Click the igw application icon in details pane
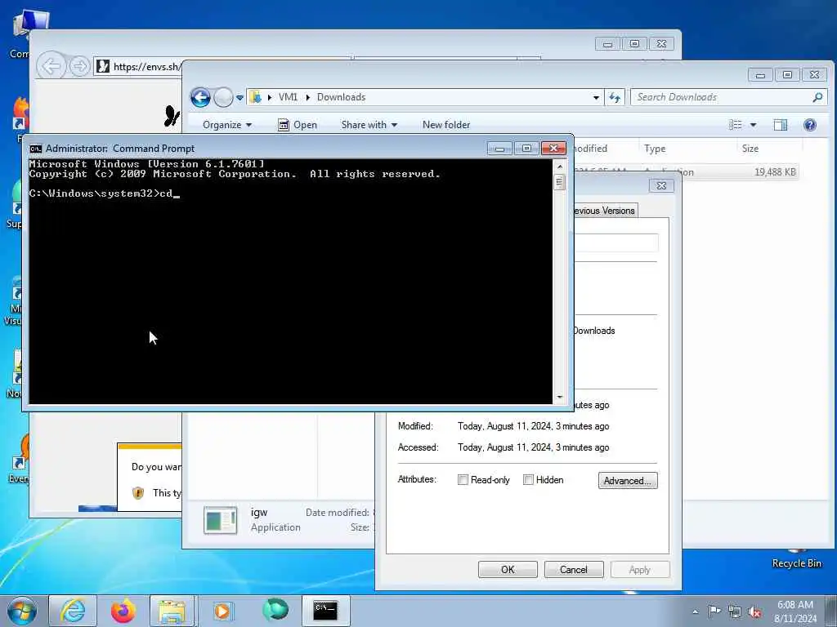This screenshot has height=627, width=837. [x=221, y=520]
